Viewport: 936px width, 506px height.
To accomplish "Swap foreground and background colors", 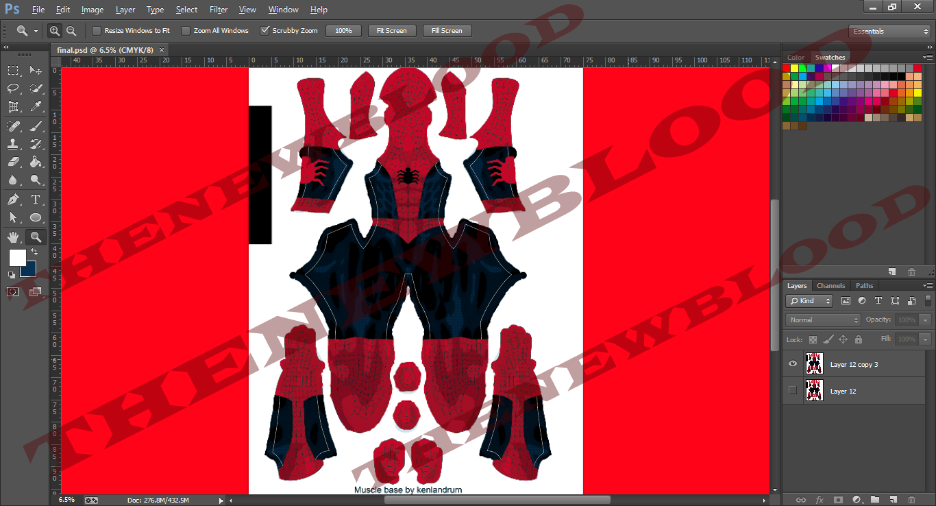I will tap(34, 252).
